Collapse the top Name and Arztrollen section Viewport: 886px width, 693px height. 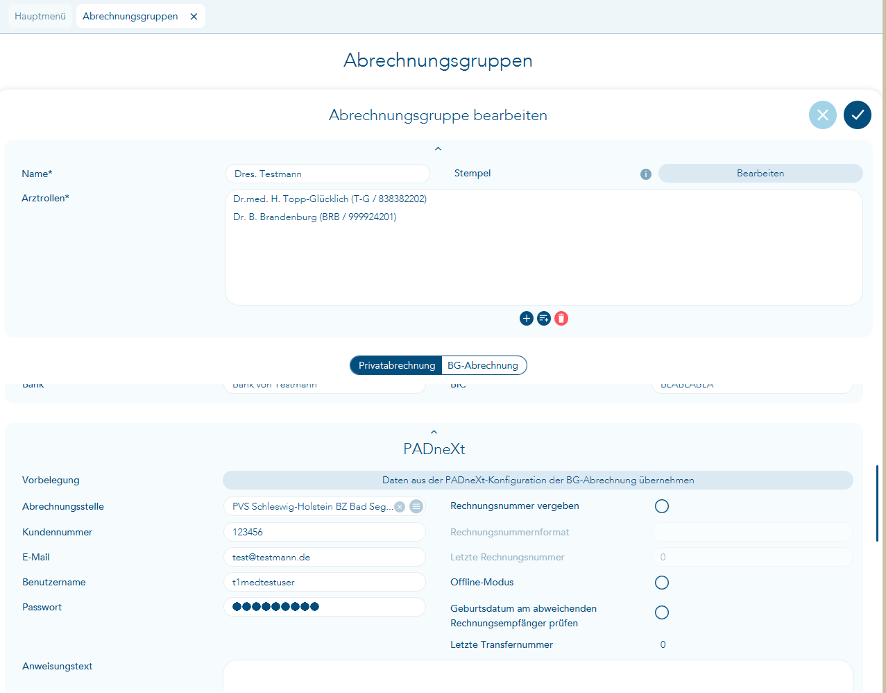click(x=438, y=149)
